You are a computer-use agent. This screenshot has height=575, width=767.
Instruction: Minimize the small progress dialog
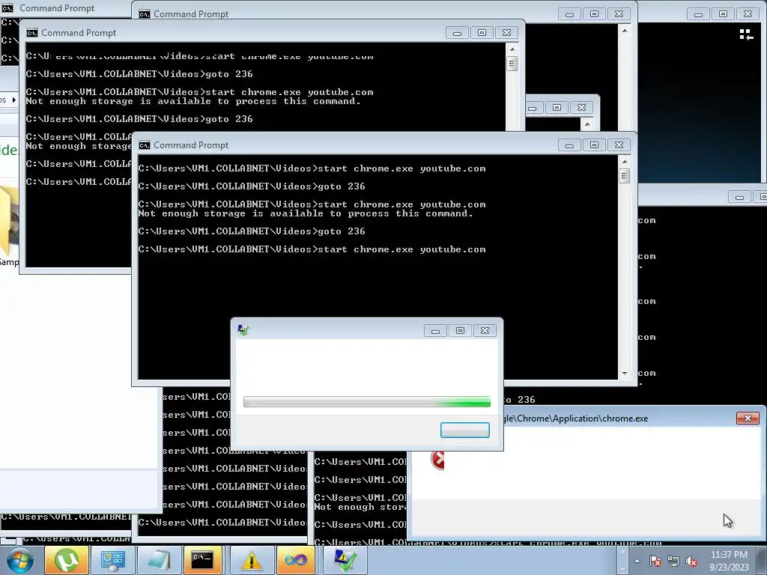(435, 330)
